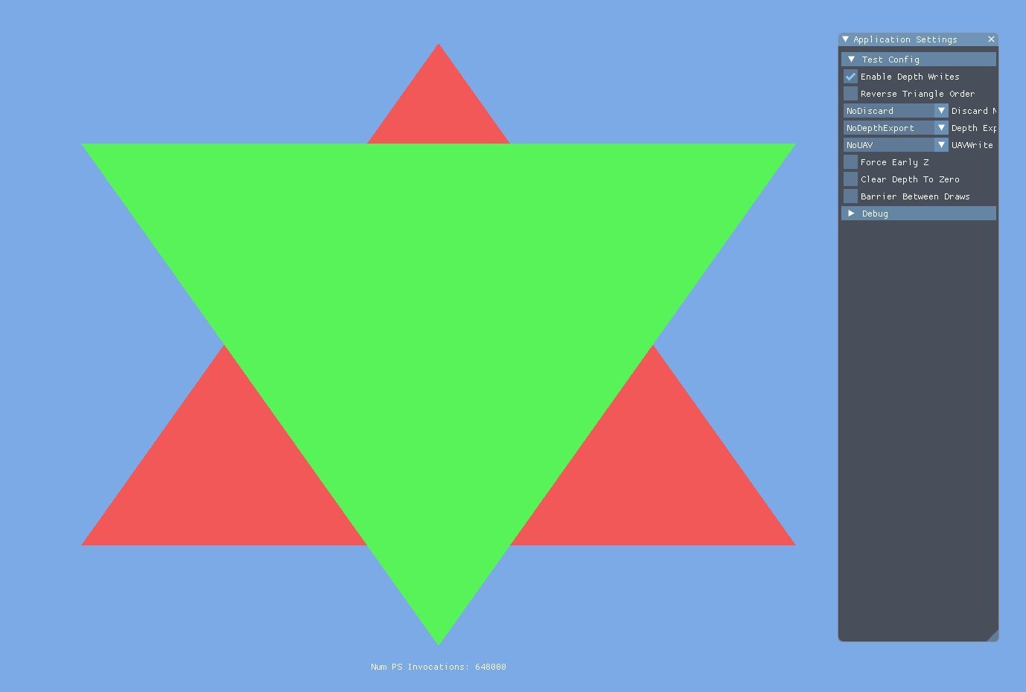
Task: Enable Reverse Triangle Order
Action: 850,94
